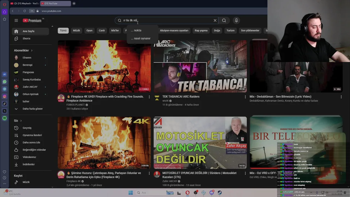Open İndirilenler in the sidebar
Screen dimensions: 350x197
tap(30, 164)
